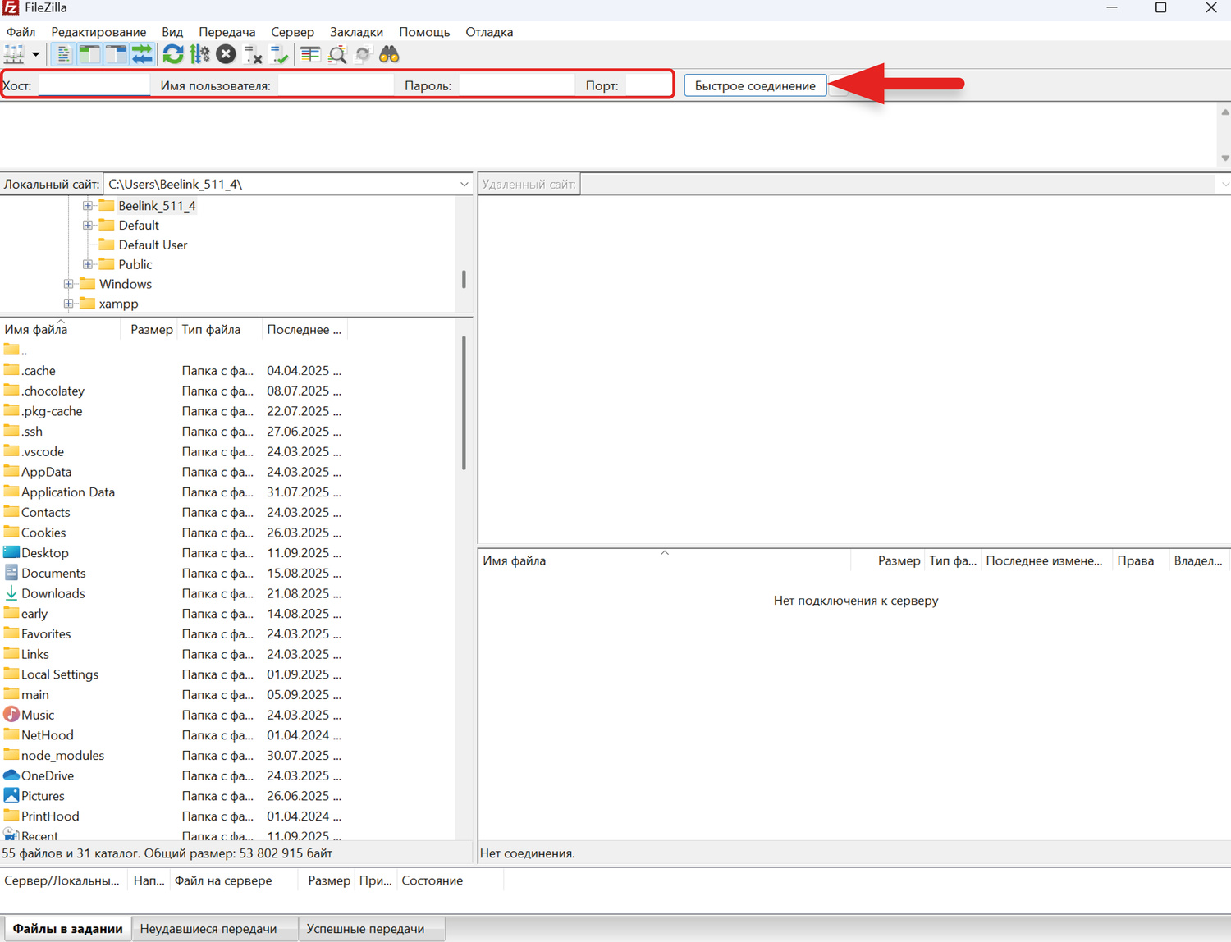Sort local files by Имя файла header

tap(36, 330)
